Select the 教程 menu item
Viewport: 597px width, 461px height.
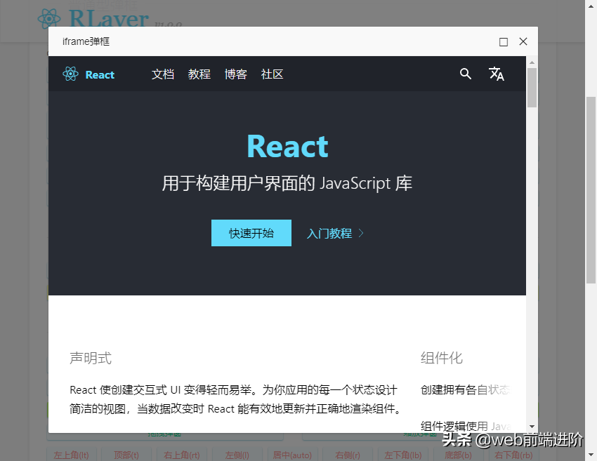199,74
